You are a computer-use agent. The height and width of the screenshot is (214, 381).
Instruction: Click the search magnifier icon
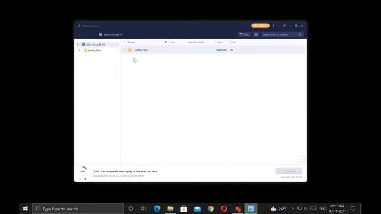coord(300,34)
